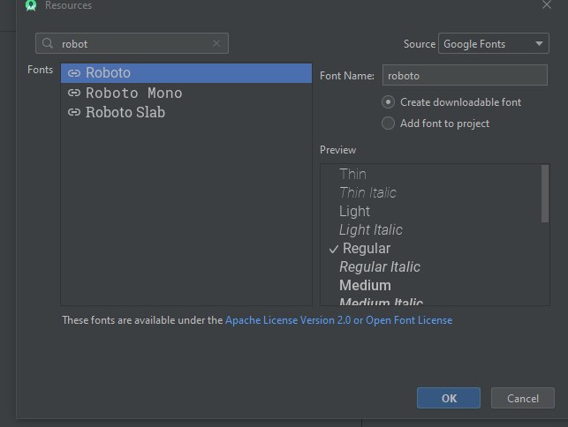This screenshot has height=427, width=568.
Task: Click the Roboto Slab link icon
Action: [x=74, y=112]
